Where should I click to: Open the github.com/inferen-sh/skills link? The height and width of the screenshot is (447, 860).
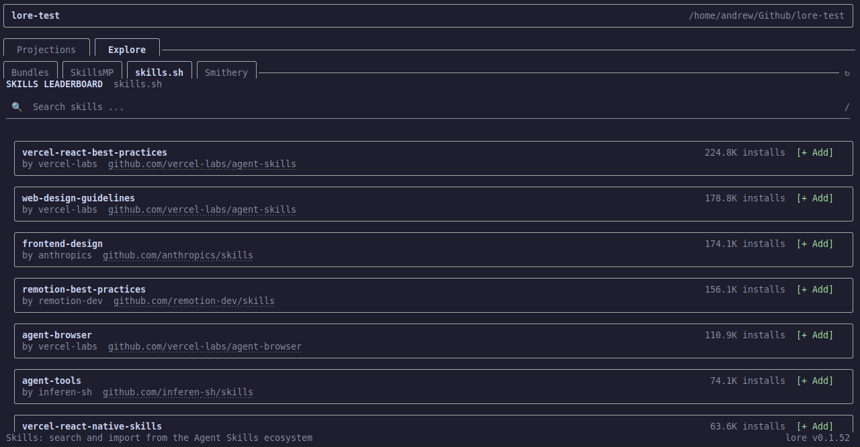(x=177, y=392)
